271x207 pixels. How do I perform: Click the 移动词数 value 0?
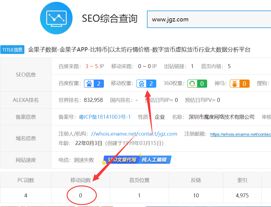pyautogui.click(x=80, y=196)
